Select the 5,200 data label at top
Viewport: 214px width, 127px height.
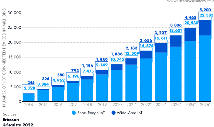205,10
